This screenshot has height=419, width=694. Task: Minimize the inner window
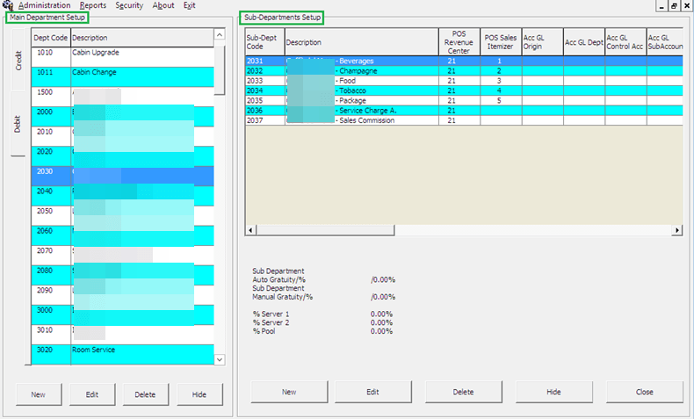click(x=661, y=6)
